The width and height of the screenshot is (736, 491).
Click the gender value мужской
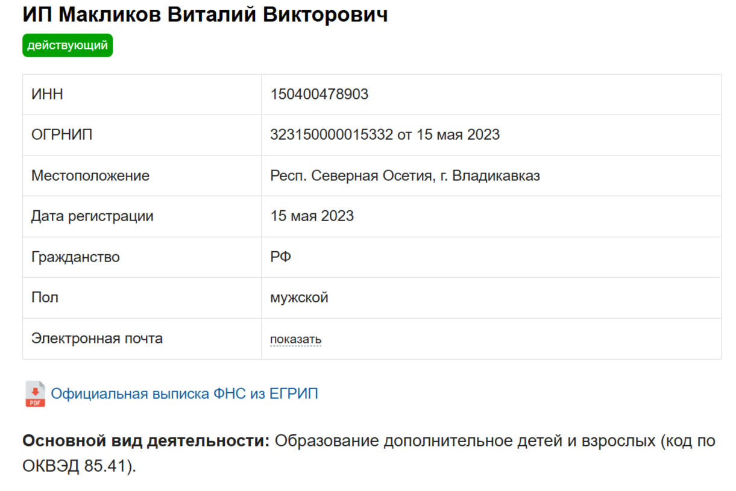click(299, 298)
